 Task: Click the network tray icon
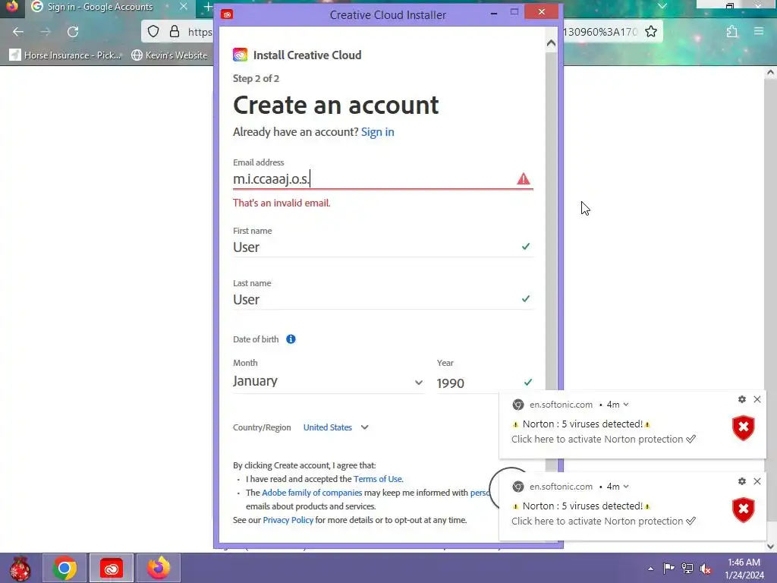coord(687,568)
